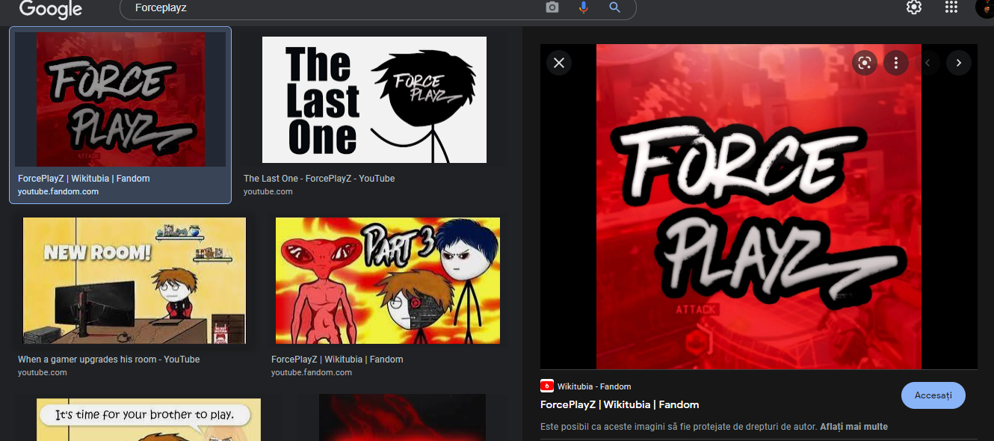
Task: Open When a gamer upgrades his room caption
Action: (x=109, y=360)
